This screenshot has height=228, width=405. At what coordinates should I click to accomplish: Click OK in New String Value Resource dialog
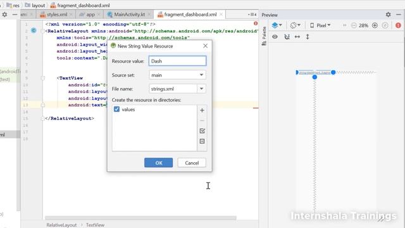pyautogui.click(x=158, y=163)
